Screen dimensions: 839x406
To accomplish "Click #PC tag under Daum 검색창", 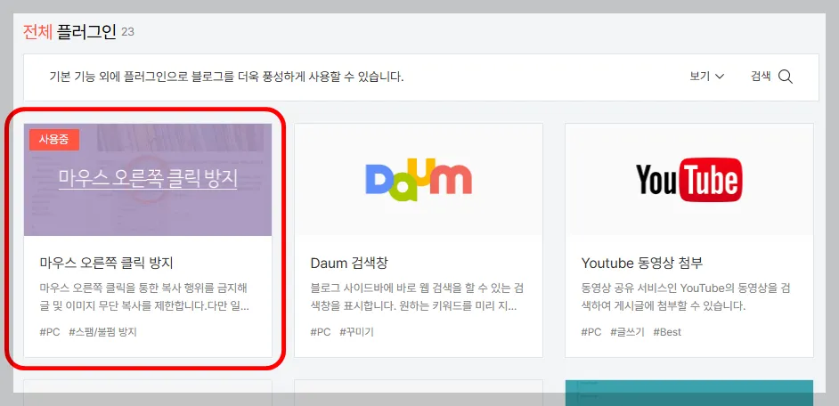I will point(321,332).
